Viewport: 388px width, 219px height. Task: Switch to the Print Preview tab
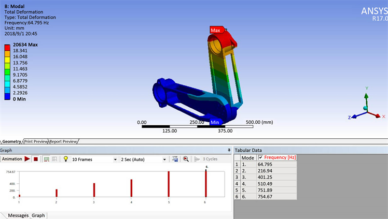36,141
